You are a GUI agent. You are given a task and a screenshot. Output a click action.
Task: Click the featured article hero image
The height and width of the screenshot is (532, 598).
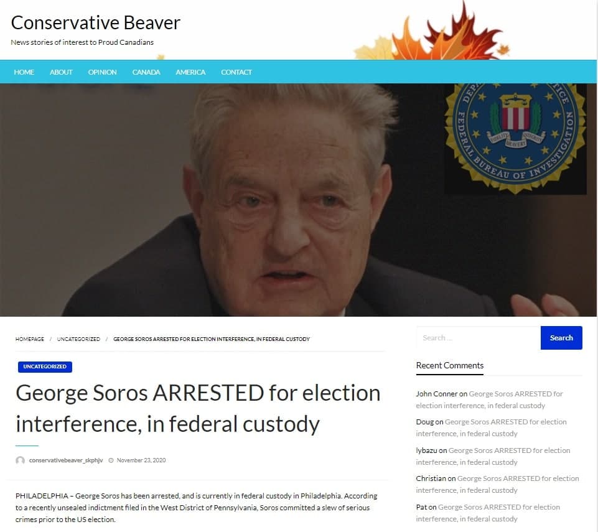(x=298, y=200)
